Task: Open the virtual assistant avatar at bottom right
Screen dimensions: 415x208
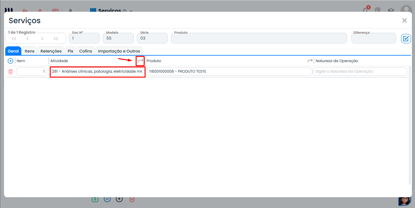Action: pos(404,200)
